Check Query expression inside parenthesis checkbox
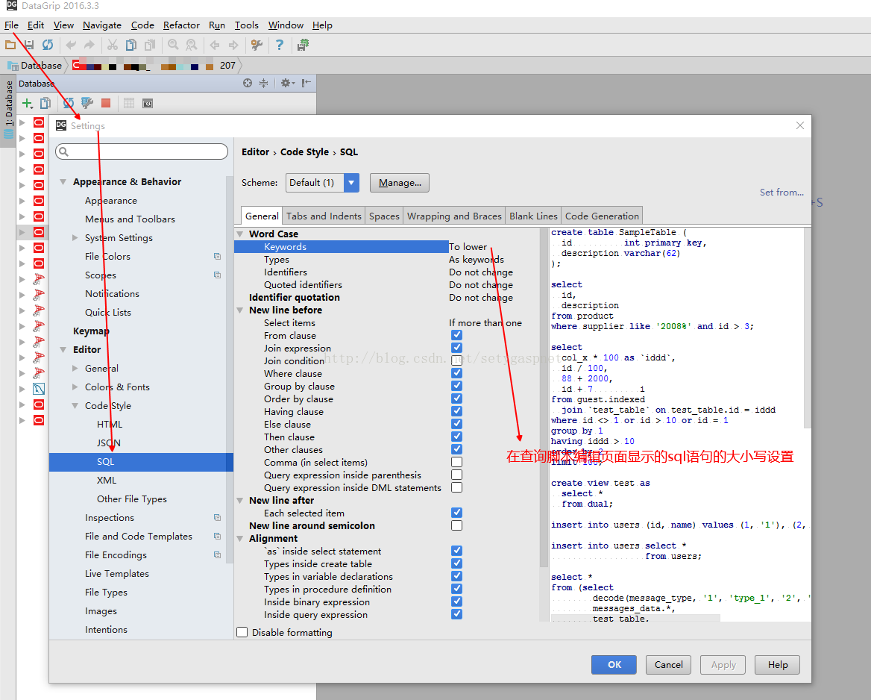The image size is (871, 700). [x=456, y=475]
